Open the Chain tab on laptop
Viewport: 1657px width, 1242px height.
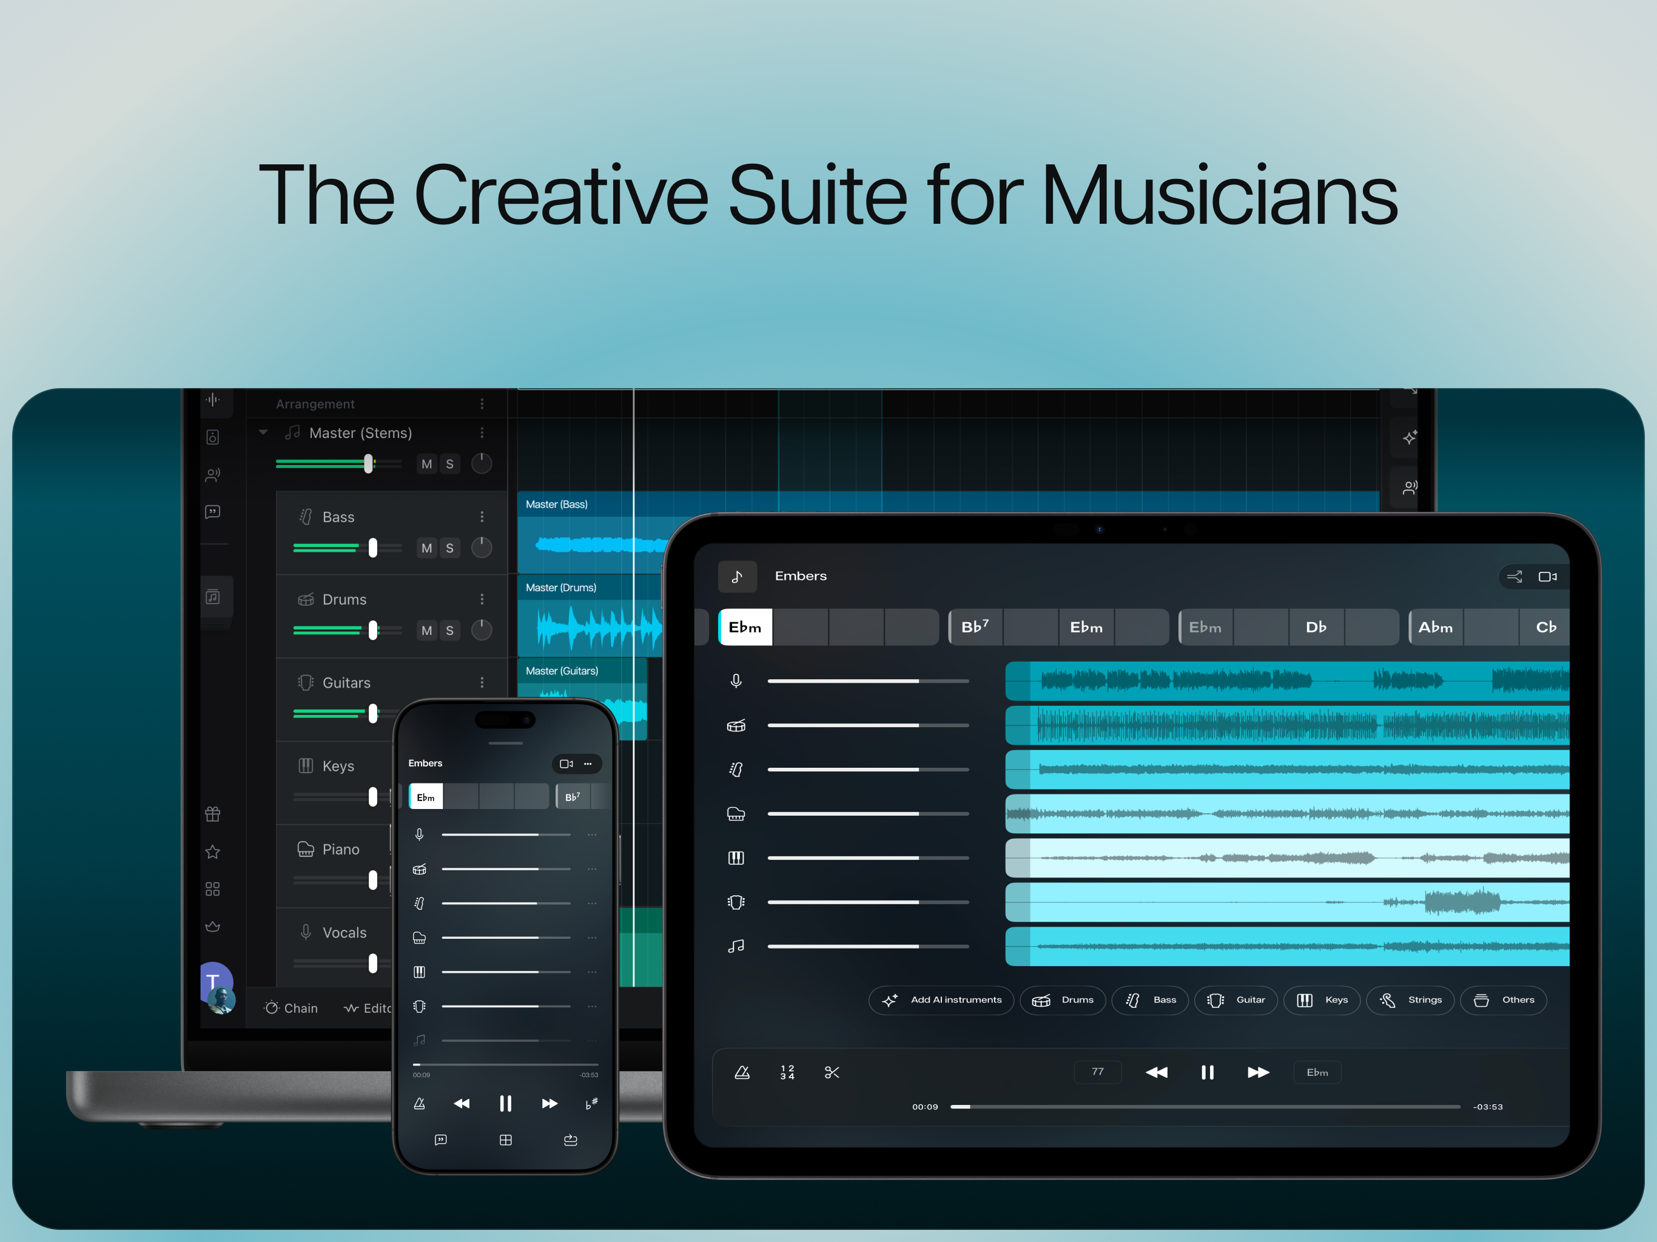point(291,1009)
